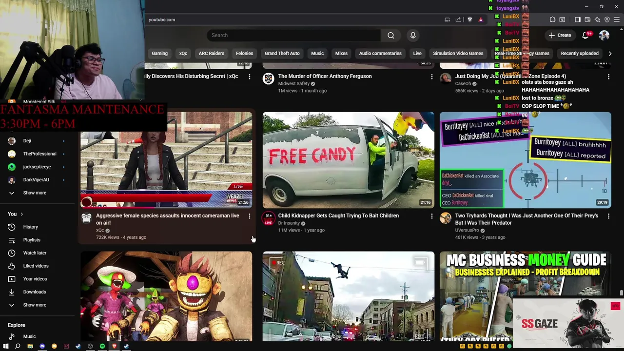The image size is (624, 351).
Task: Open the account avatar menu
Action: [604, 35]
